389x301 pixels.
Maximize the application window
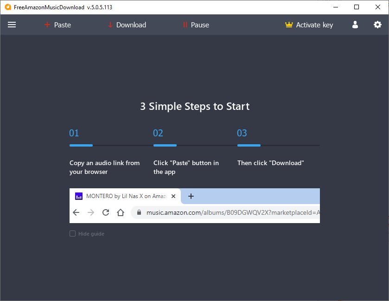[x=357, y=7]
